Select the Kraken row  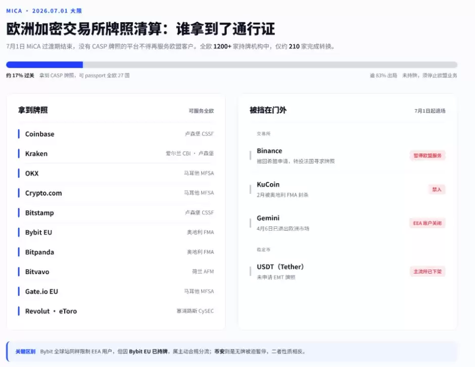(116, 153)
